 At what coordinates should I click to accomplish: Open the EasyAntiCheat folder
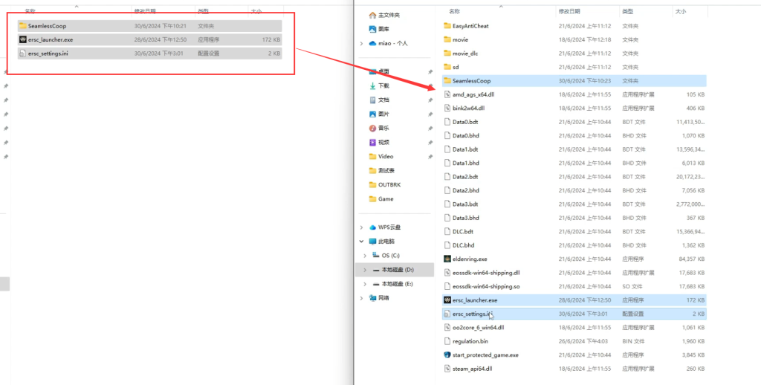pos(470,25)
